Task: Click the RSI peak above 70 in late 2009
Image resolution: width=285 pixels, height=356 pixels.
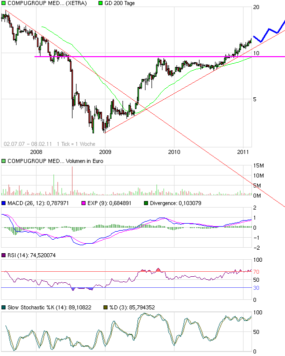Action: tap(158, 270)
